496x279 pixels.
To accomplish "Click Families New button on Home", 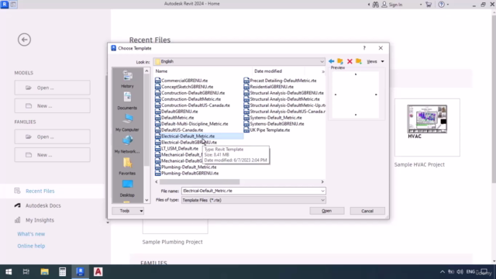I will (x=52, y=155).
